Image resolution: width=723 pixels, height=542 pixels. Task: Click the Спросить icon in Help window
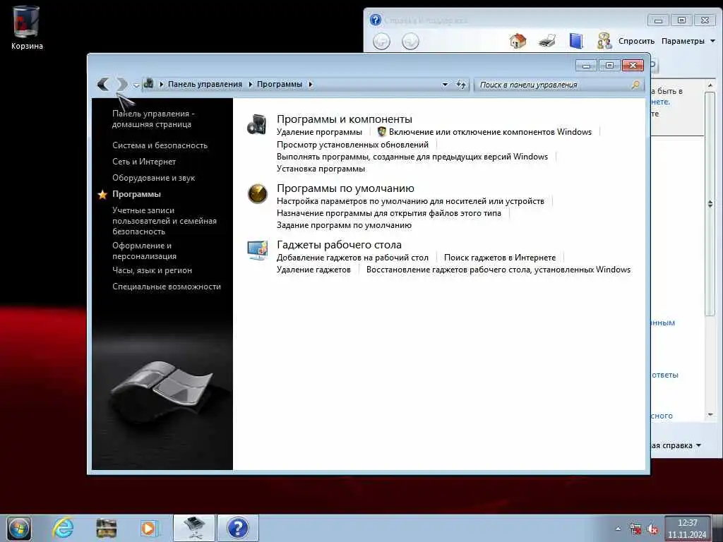(604, 41)
